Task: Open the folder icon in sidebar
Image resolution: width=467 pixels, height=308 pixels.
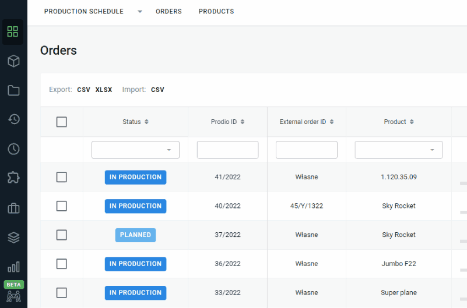Action: (x=13, y=90)
